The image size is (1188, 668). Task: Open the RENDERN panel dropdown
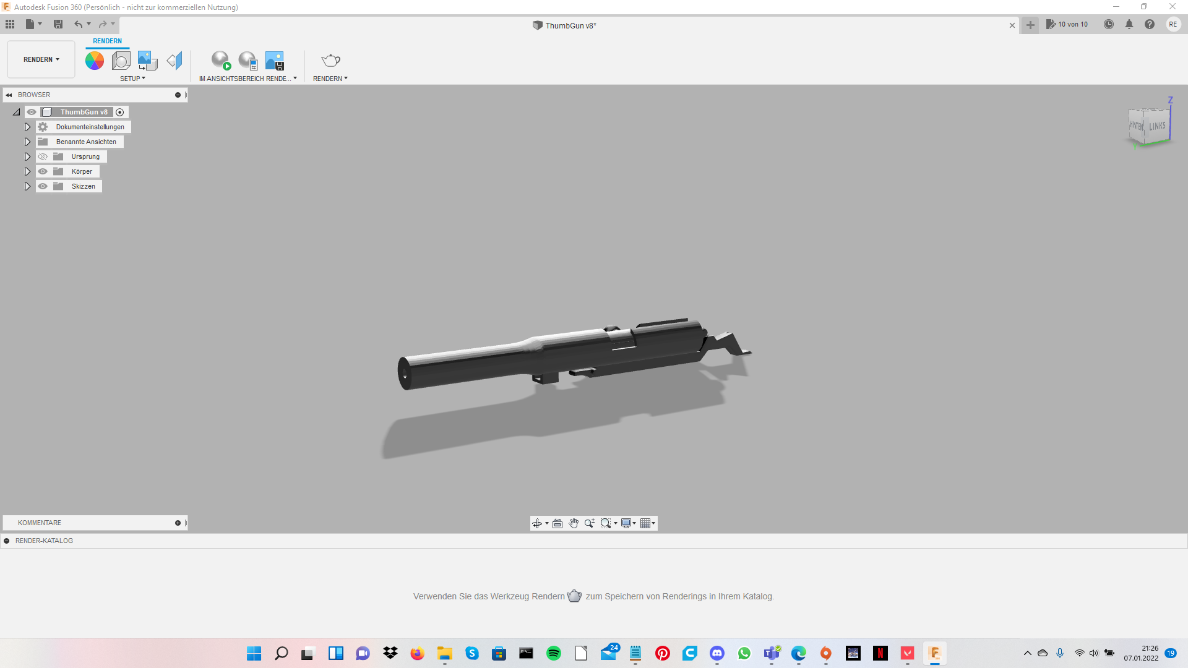pyautogui.click(x=330, y=79)
